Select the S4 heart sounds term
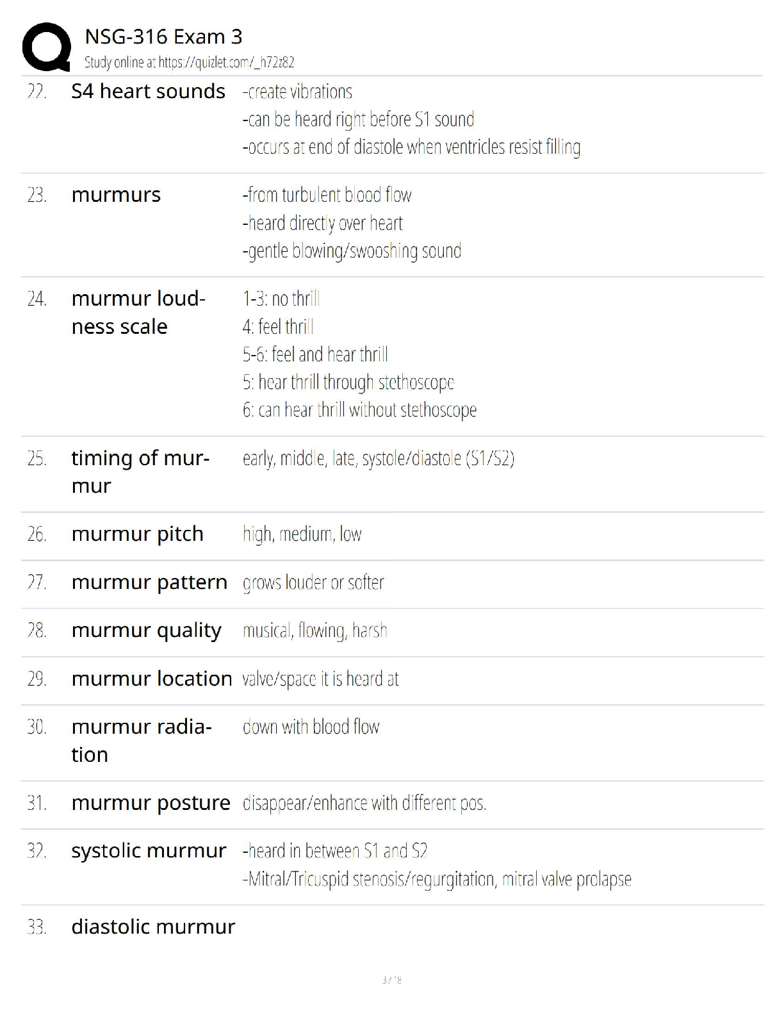Screen dimensions: 784x1015 coord(148,92)
